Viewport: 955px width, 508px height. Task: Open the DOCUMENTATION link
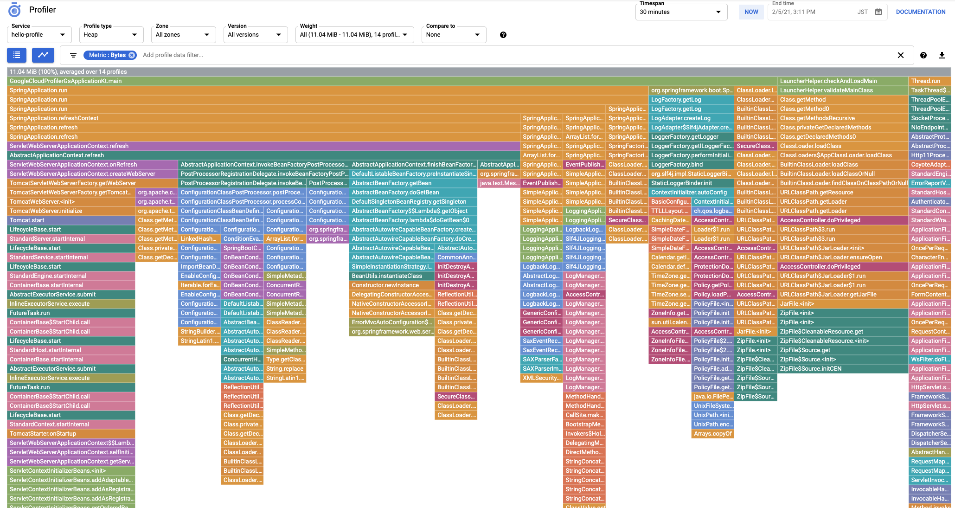point(920,12)
